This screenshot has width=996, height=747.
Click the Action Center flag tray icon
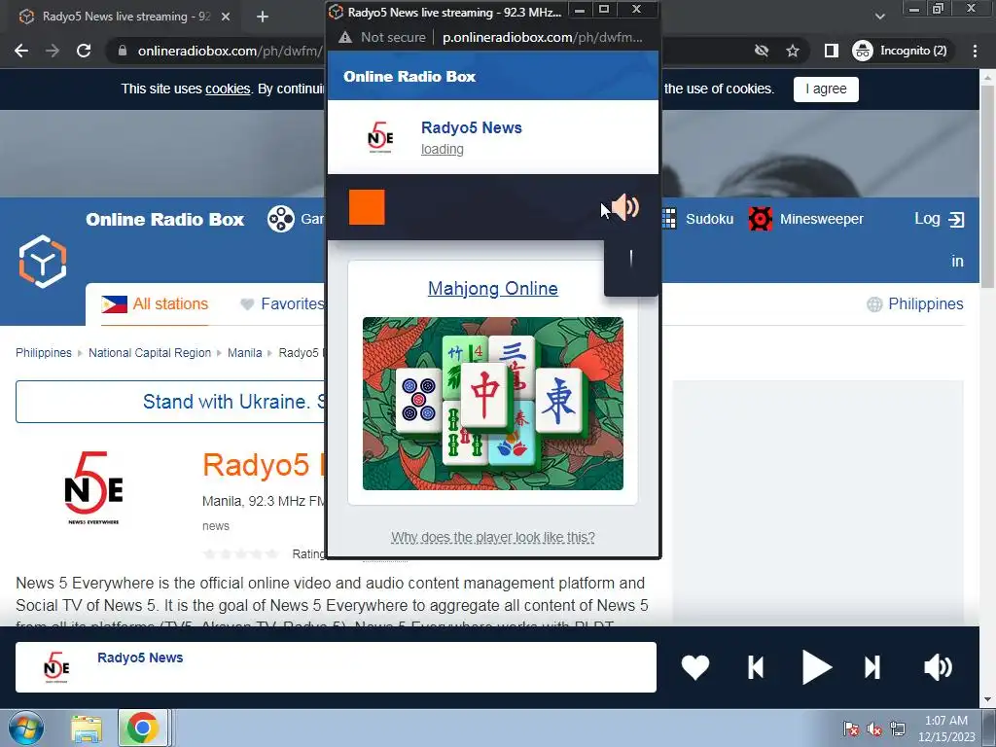851,729
